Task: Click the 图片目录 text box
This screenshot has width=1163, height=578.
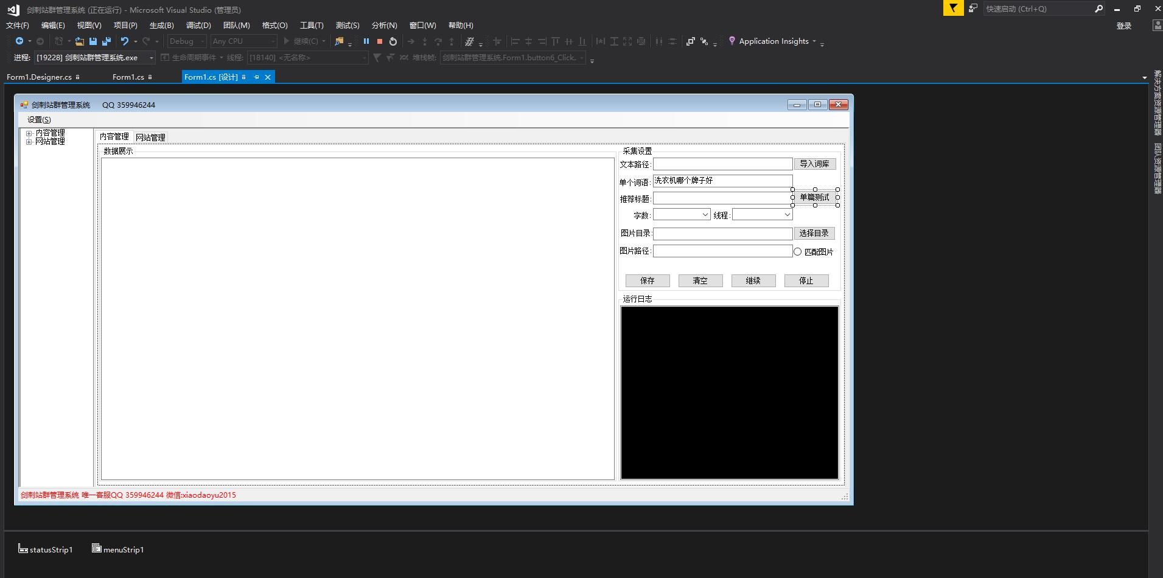Action: pyautogui.click(x=723, y=234)
